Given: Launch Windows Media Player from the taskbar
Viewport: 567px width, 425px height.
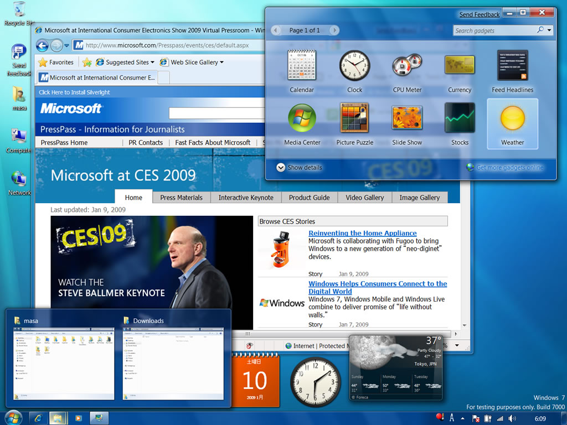Looking at the screenshot, I should tap(78, 418).
